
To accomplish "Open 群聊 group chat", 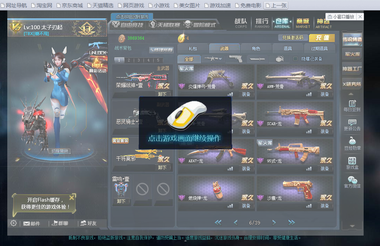I will point(60,223).
